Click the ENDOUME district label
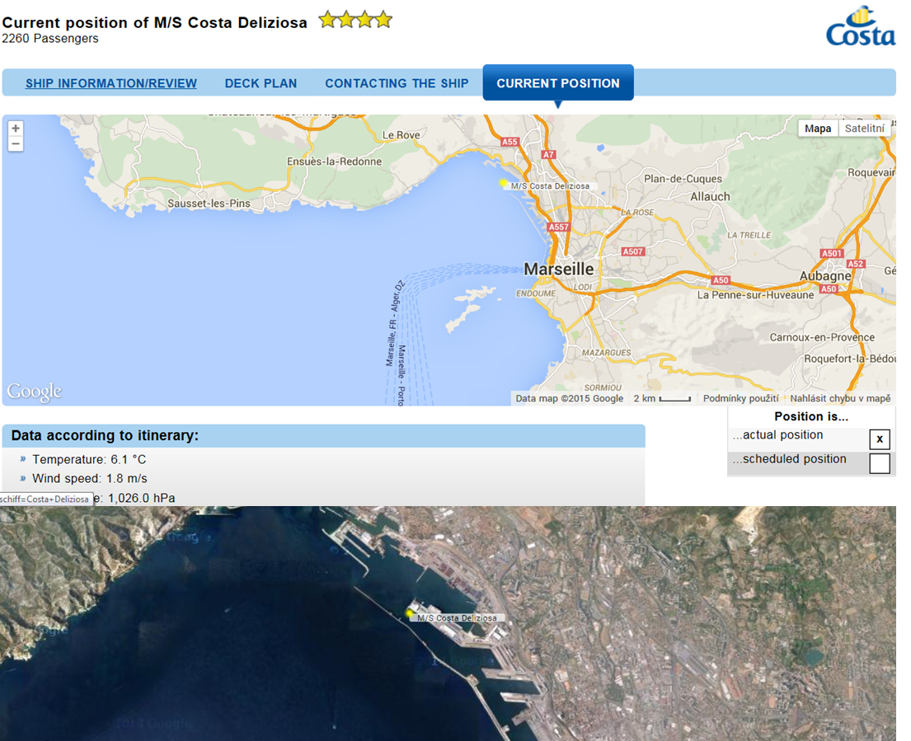Viewport: 911px width, 741px height. [536, 293]
